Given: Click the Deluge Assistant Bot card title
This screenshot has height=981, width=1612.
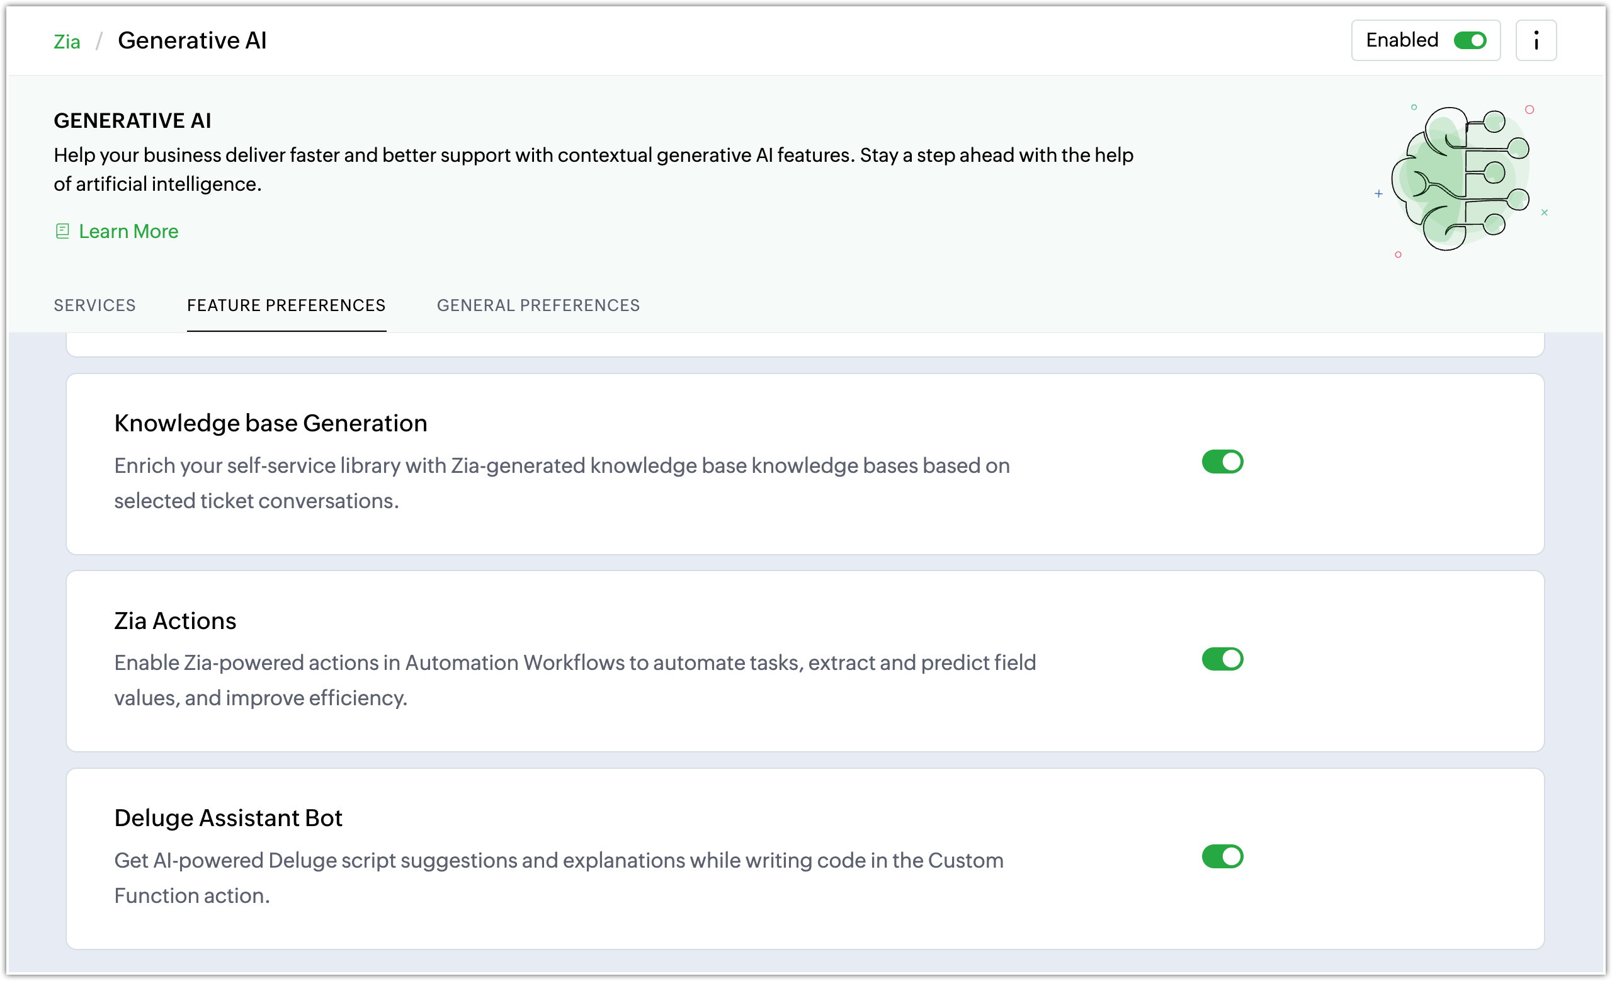Looking at the screenshot, I should 229,818.
